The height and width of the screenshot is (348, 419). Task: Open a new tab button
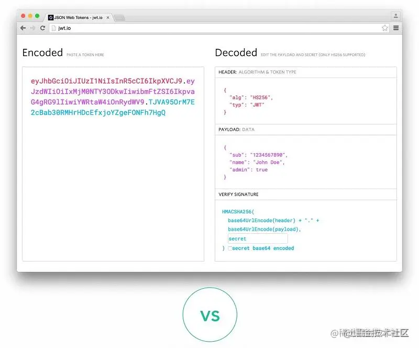(x=119, y=18)
